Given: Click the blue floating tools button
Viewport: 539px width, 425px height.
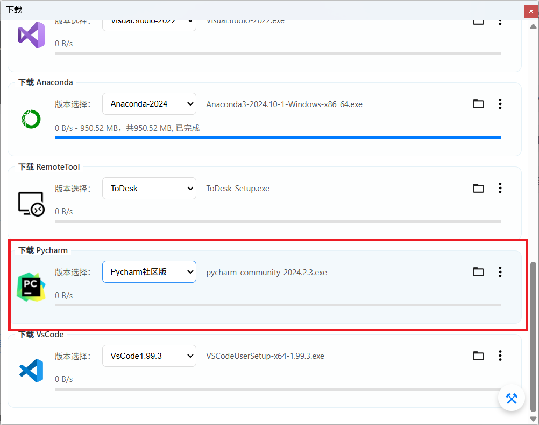Looking at the screenshot, I should point(512,398).
